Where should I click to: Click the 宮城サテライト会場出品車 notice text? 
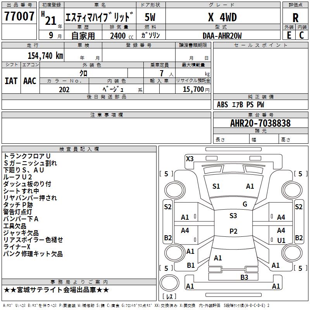(x=56, y=290)
